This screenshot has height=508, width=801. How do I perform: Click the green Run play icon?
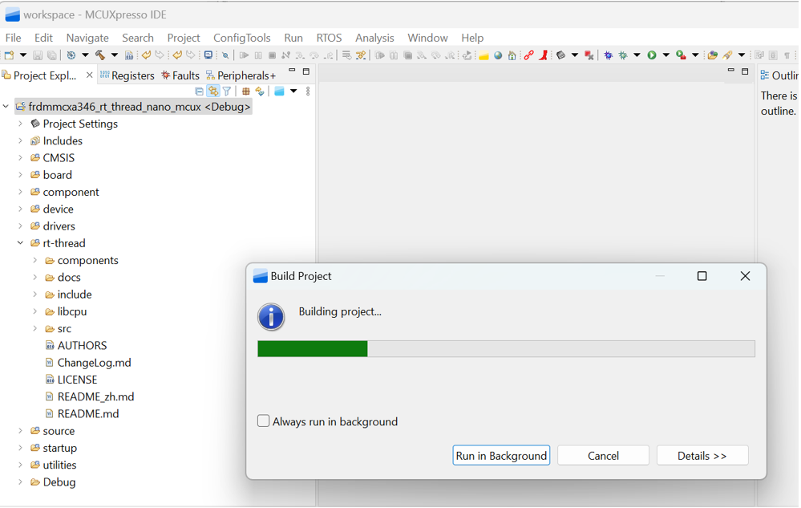tap(652, 55)
